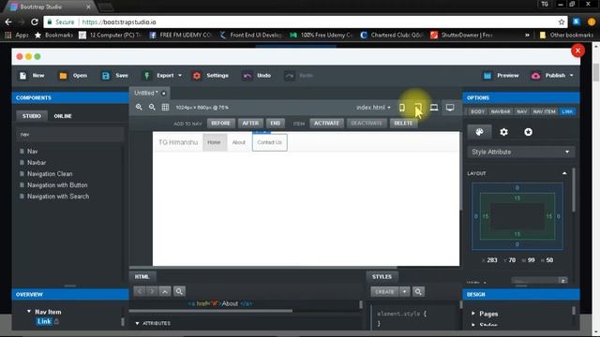Toggle the canvas grid icon

pos(165,108)
